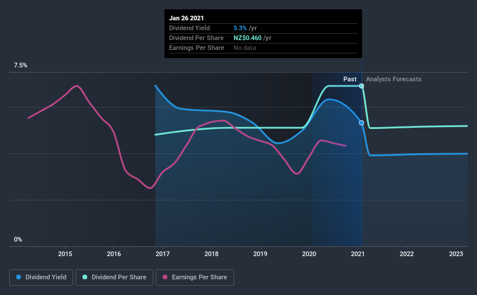Click the pink Earnings Per Share legend dot
This screenshot has width=477, height=295.
pos(165,277)
